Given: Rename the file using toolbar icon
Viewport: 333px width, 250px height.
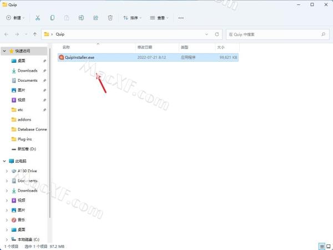Looking at the screenshot, I should point(81,18).
